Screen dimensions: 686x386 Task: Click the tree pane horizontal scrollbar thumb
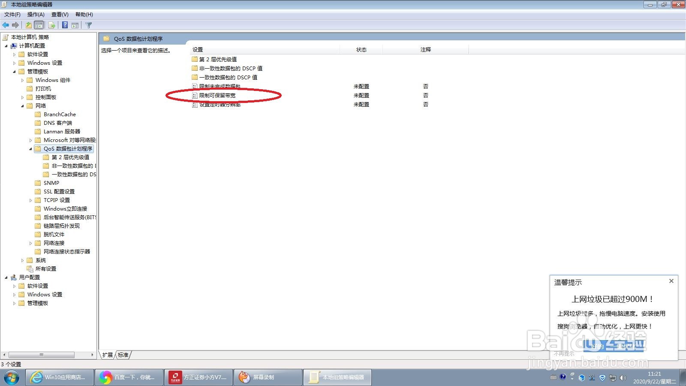pos(42,355)
